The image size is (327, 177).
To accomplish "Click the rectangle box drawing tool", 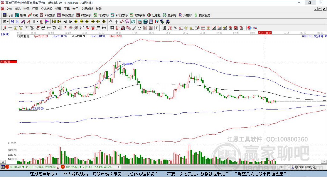I will (x=112, y=28).
